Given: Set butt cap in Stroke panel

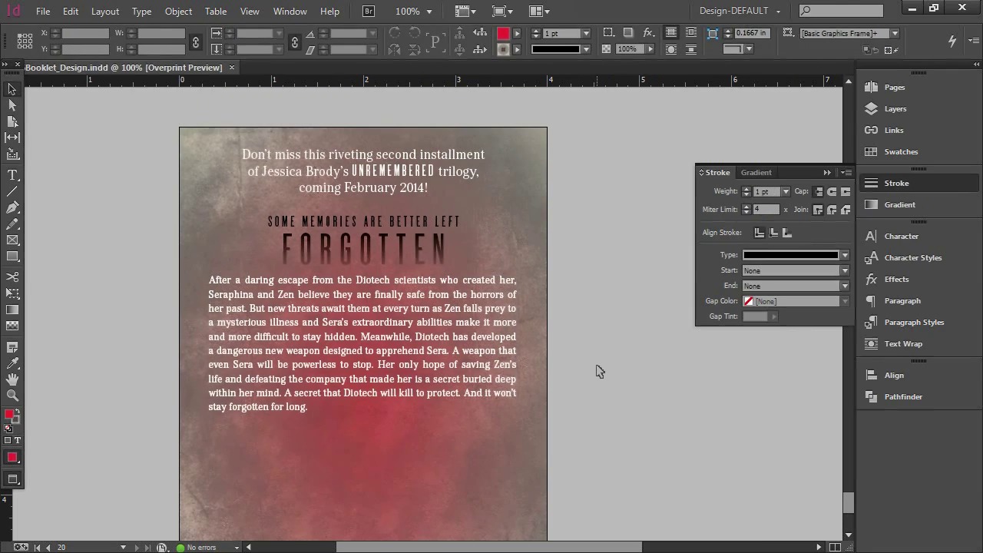Looking at the screenshot, I should pyautogui.click(x=819, y=191).
